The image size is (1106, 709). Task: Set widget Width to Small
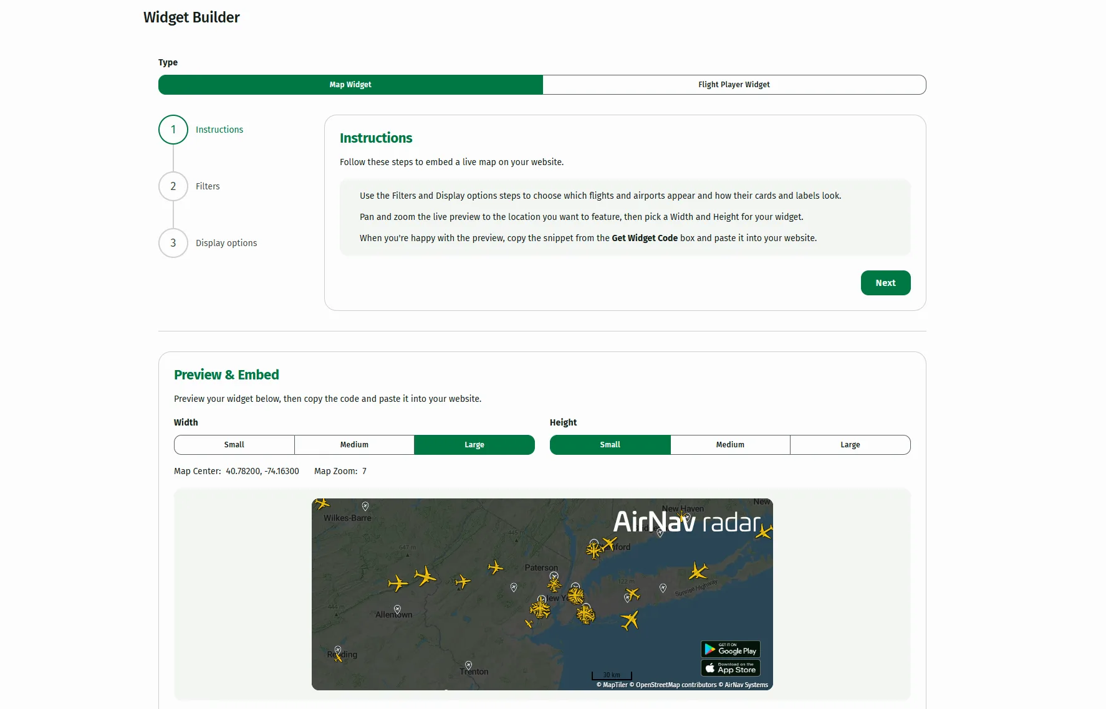coord(234,445)
